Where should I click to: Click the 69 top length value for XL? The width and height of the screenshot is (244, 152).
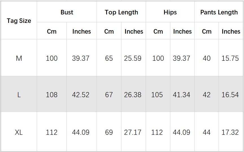point(109,132)
